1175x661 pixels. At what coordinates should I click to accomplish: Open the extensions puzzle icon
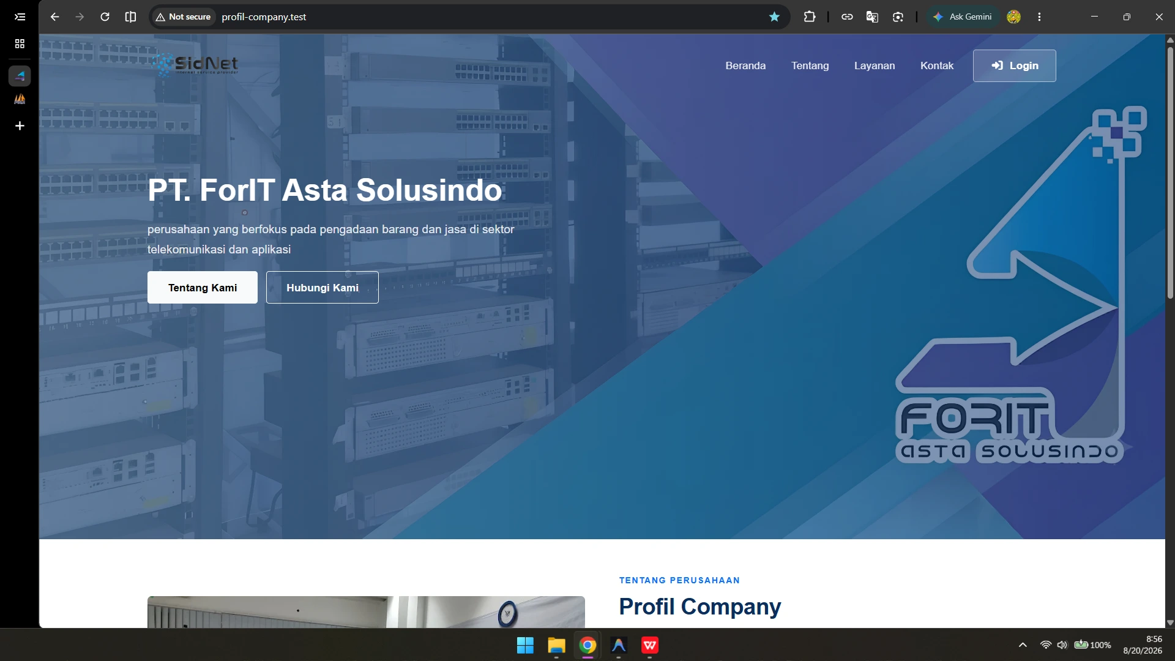[810, 17]
